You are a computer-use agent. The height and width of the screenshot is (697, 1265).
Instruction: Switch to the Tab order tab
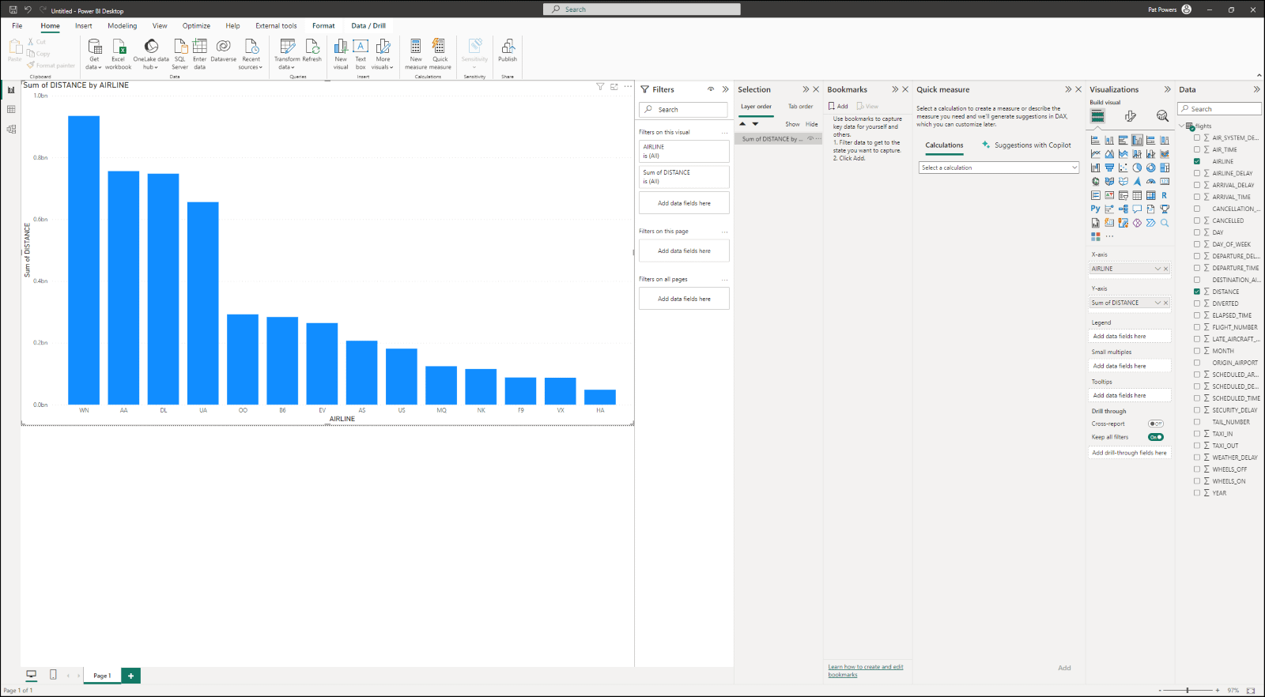point(800,107)
